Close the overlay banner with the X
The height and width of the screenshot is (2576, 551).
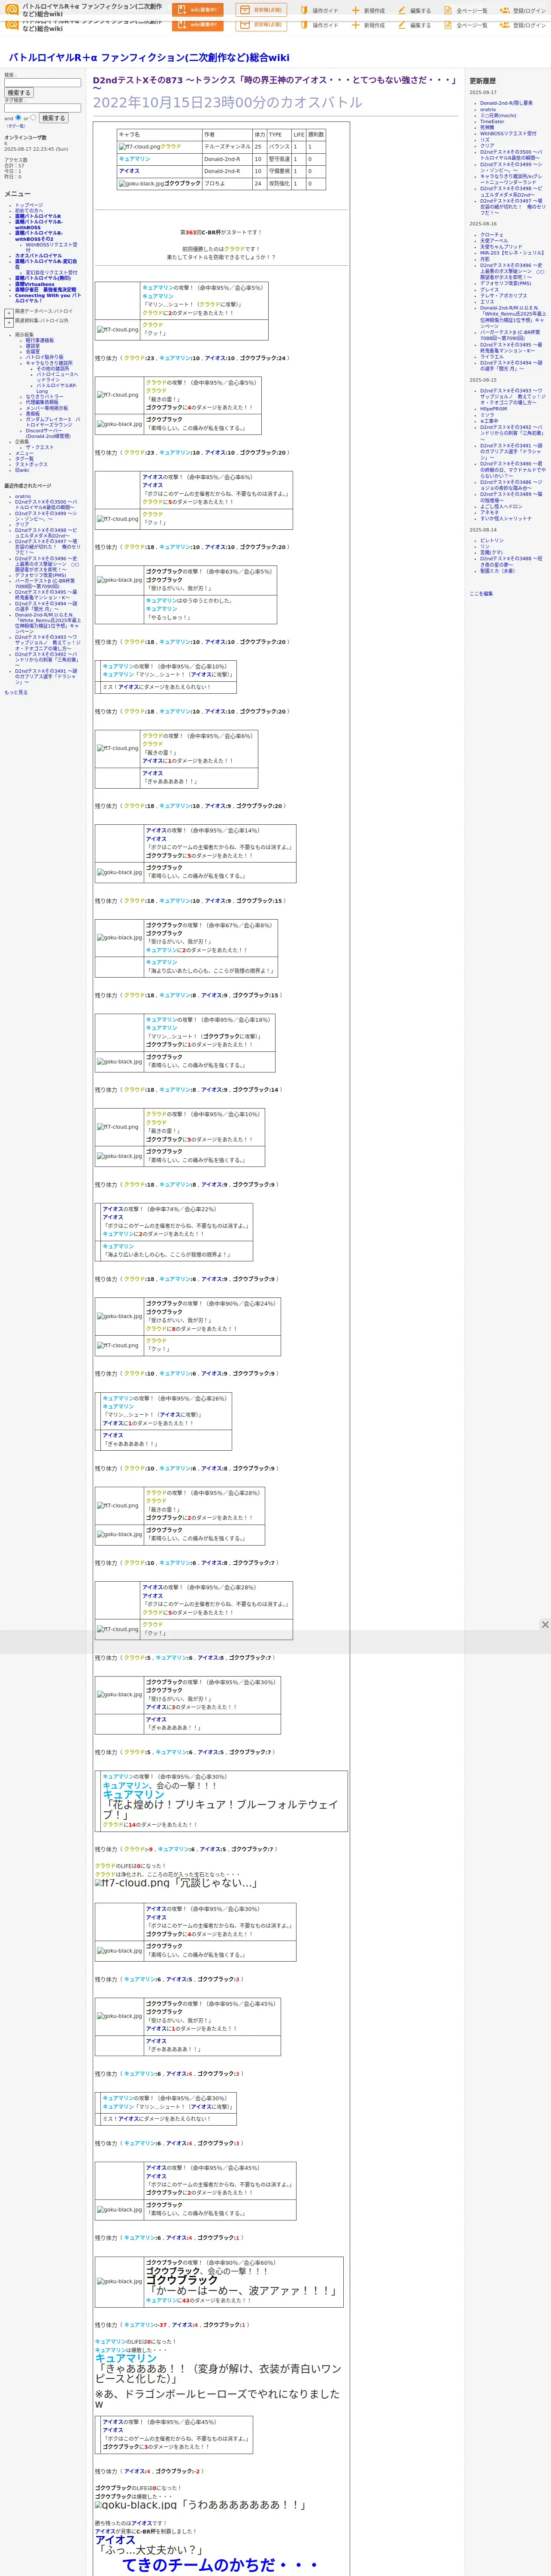(545, 1625)
